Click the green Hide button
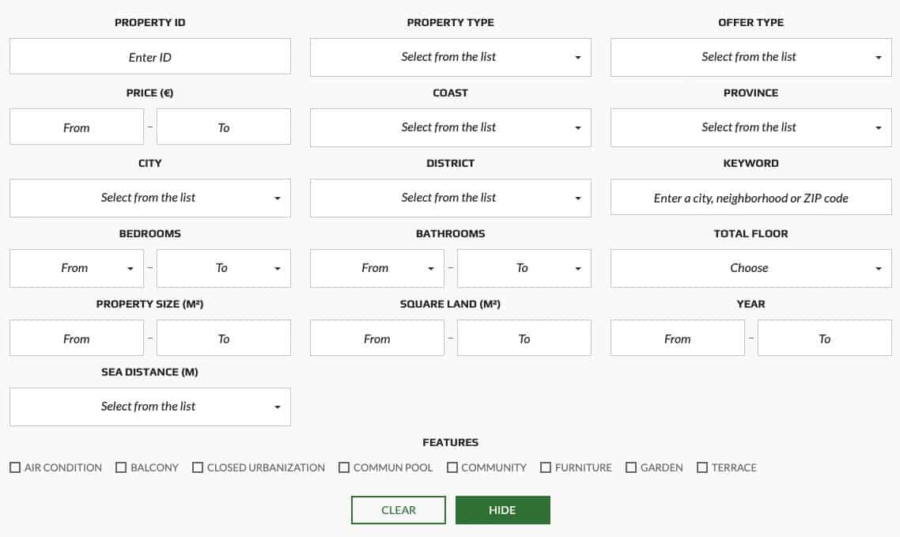This screenshot has width=900, height=537. point(503,510)
